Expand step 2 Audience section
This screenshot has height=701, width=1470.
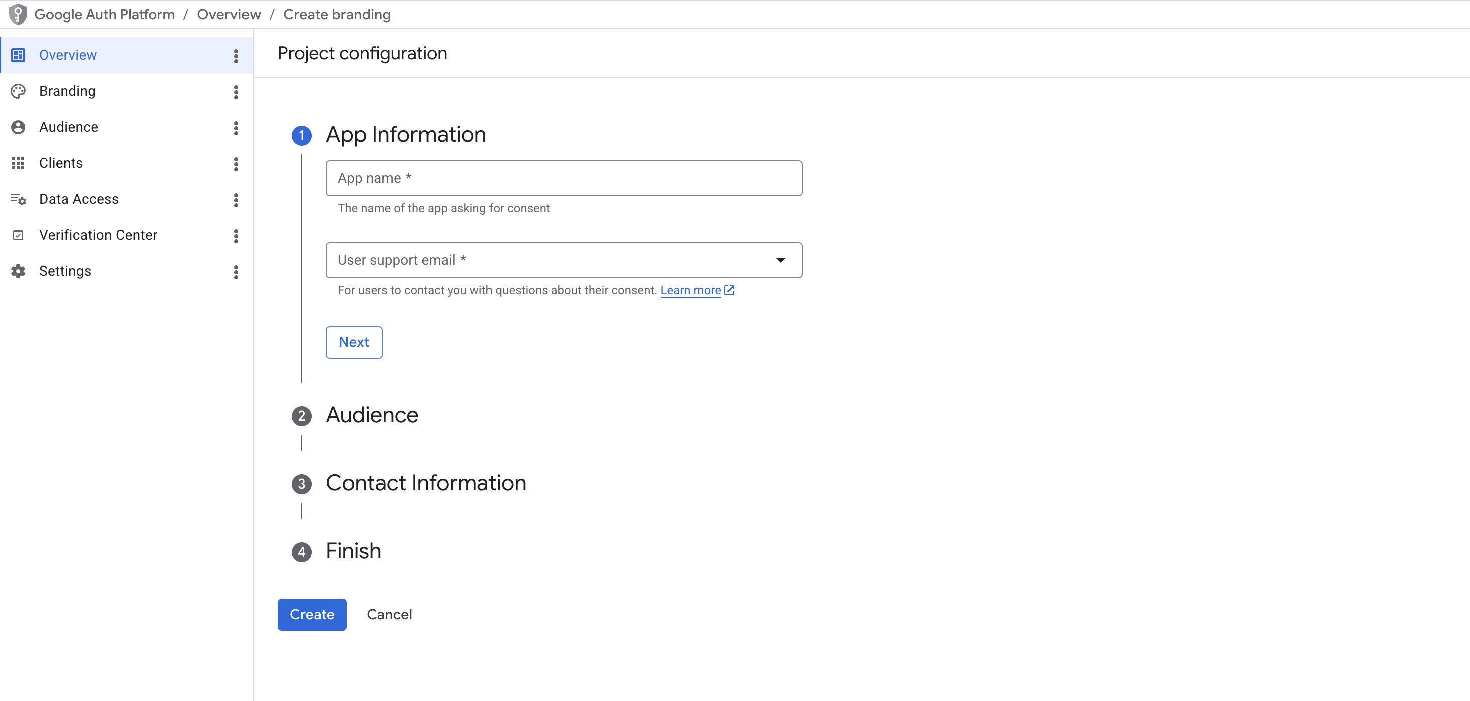(x=371, y=415)
